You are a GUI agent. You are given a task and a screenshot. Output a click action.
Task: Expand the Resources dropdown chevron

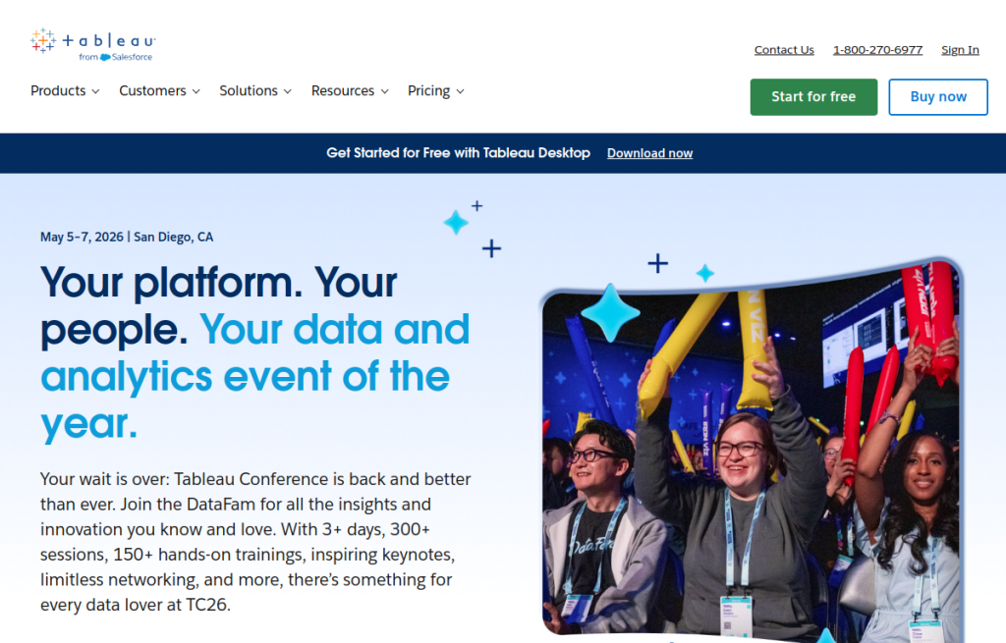[384, 91]
